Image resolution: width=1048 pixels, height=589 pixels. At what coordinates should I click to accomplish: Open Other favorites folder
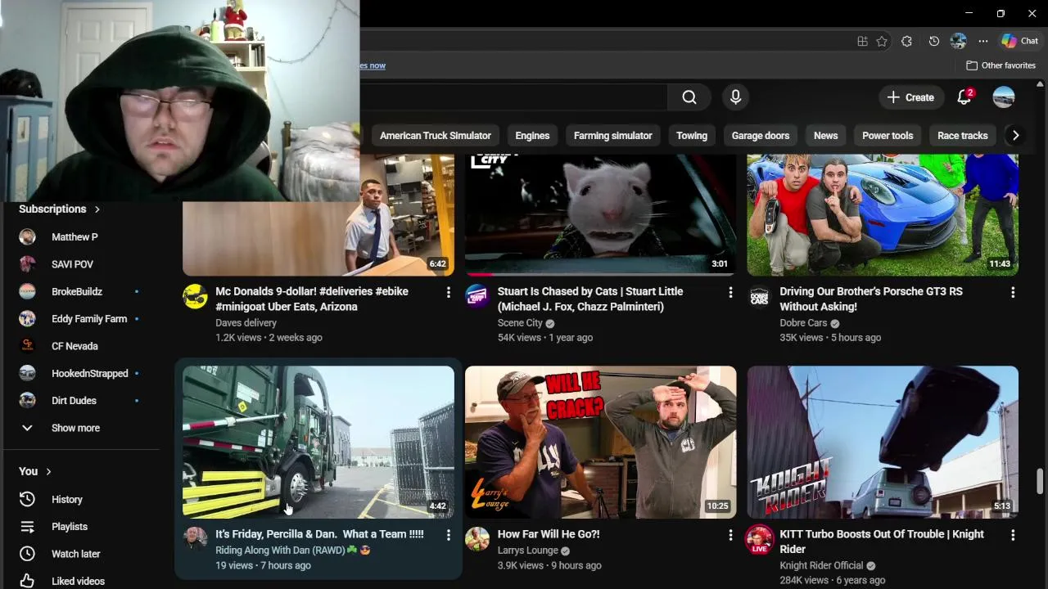click(1001, 65)
